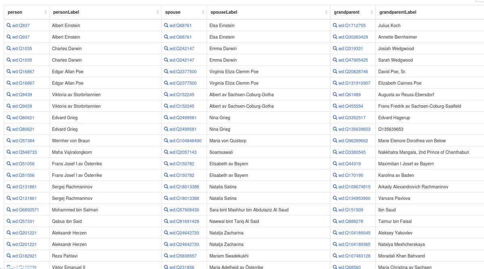The image size is (484, 269).
Task: Click the 'Maha Vajiralongkorn' cell
Action: click(105, 152)
